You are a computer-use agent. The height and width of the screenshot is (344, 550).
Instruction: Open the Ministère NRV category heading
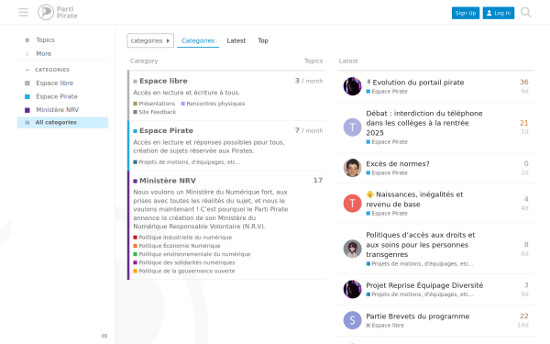pyautogui.click(x=164, y=181)
